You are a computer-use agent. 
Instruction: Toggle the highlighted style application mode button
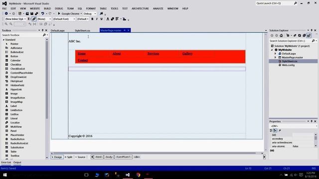pos(34,19)
